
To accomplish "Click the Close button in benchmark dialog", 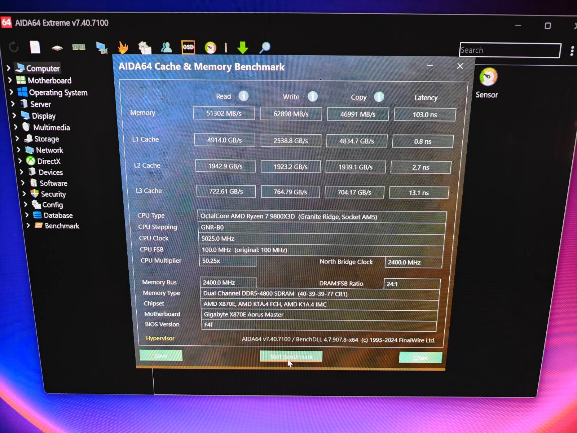I will pyautogui.click(x=420, y=358).
